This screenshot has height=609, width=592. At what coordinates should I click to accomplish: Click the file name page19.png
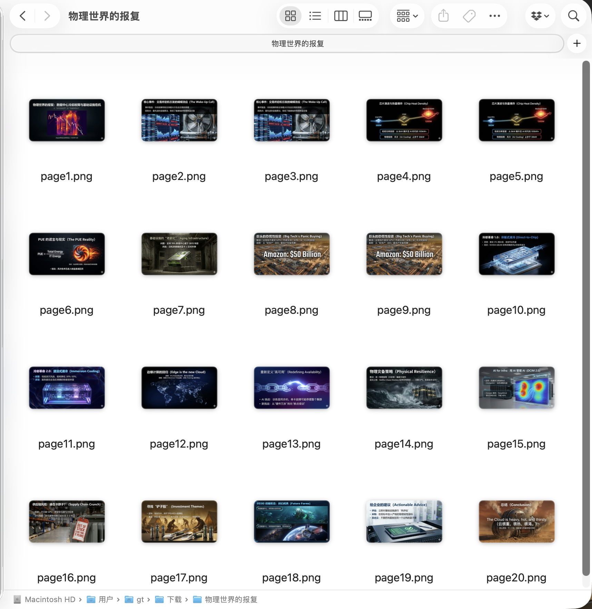point(404,578)
